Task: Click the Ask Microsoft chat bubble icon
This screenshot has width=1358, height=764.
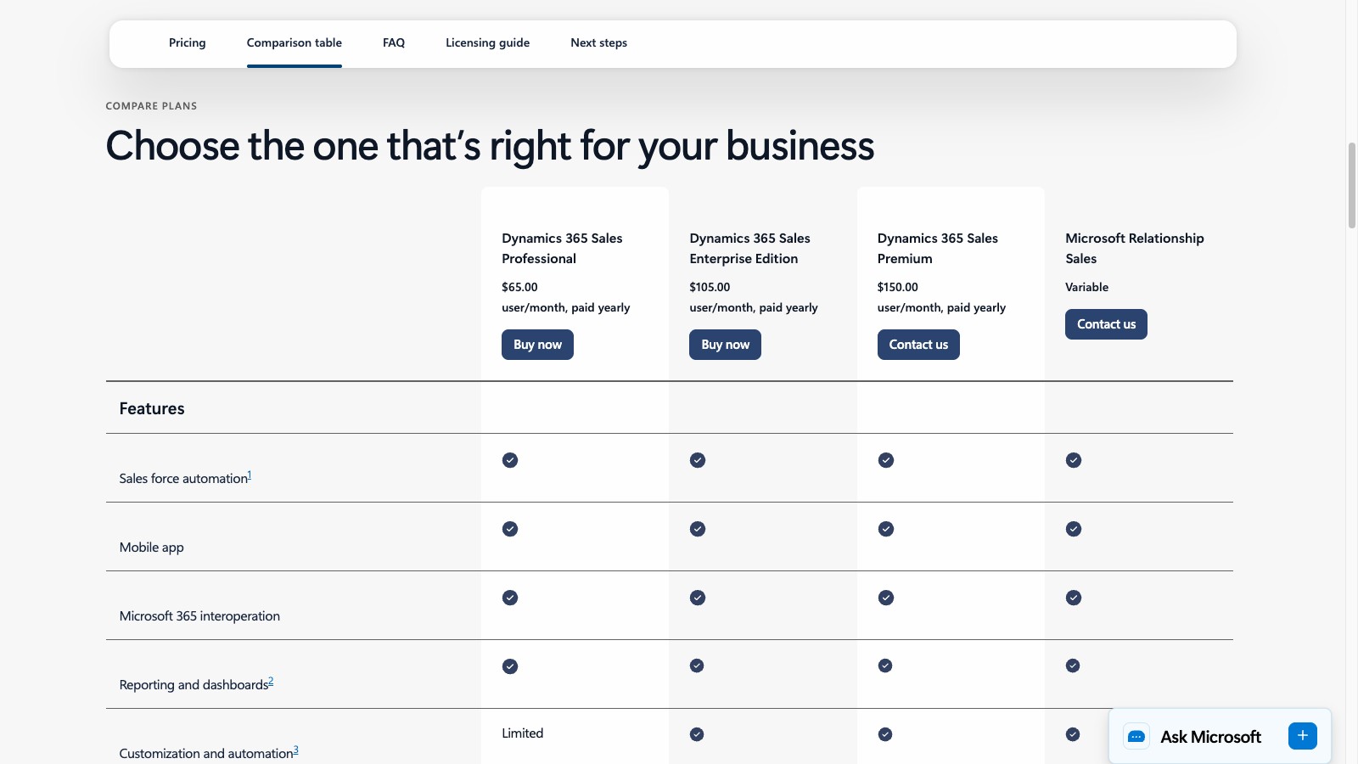Action: [x=1136, y=736]
